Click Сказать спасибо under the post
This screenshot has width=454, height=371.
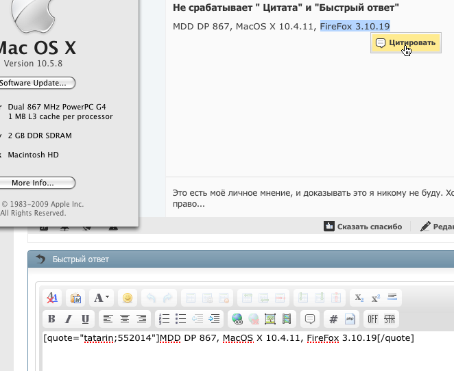pyautogui.click(x=363, y=227)
